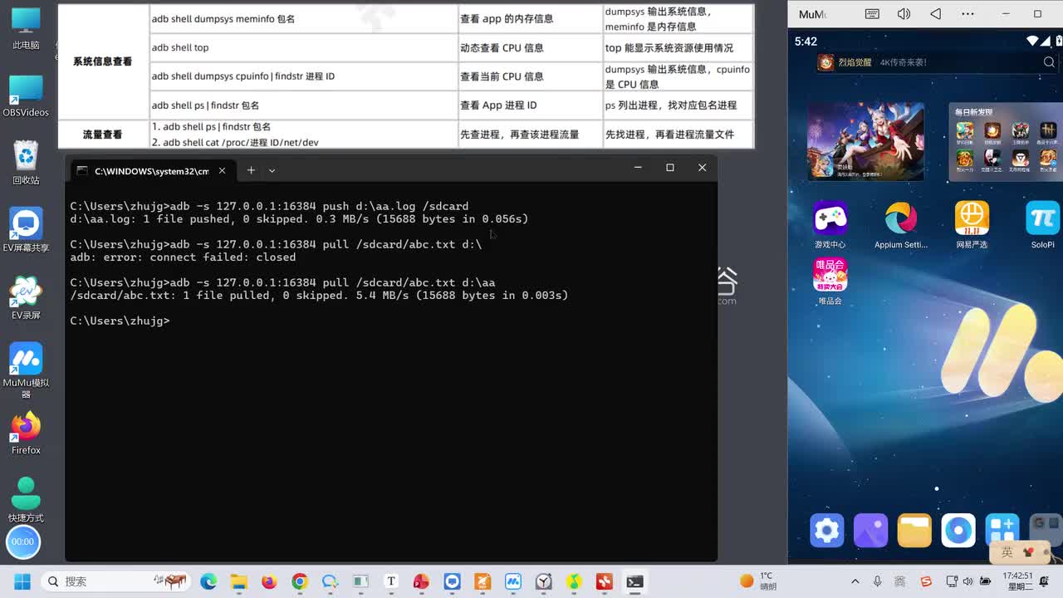The height and width of the screenshot is (598, 1063).
Task: Click the '1 file pushed' output line
Action: coord(299,219)
